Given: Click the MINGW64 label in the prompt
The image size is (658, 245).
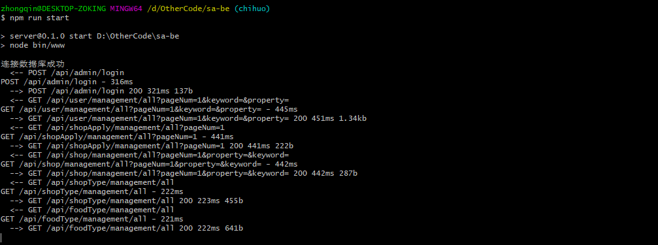Looking at the screenshot, I should pyautogui.click(x=126, y=8).
